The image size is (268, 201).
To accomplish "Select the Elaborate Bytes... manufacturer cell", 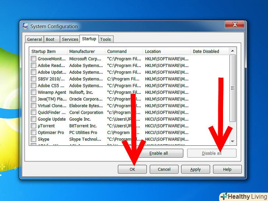I will [x=86, y=106].
